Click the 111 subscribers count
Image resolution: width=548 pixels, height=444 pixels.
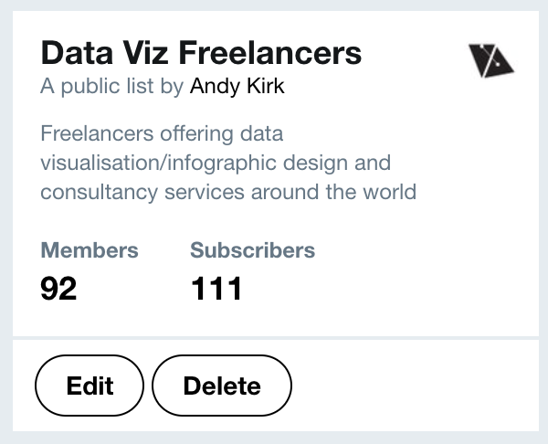coord(216,289)
